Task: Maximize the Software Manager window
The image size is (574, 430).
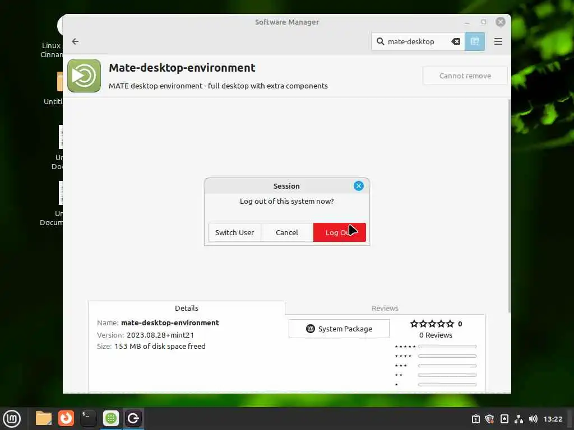Action: coord(484,22)
